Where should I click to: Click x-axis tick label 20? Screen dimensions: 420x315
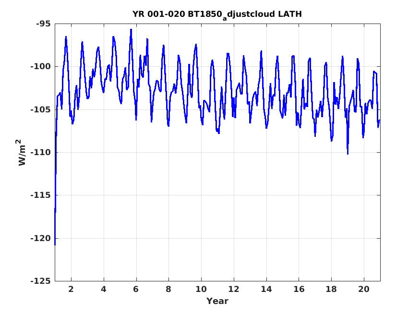(x=364, y=289)
